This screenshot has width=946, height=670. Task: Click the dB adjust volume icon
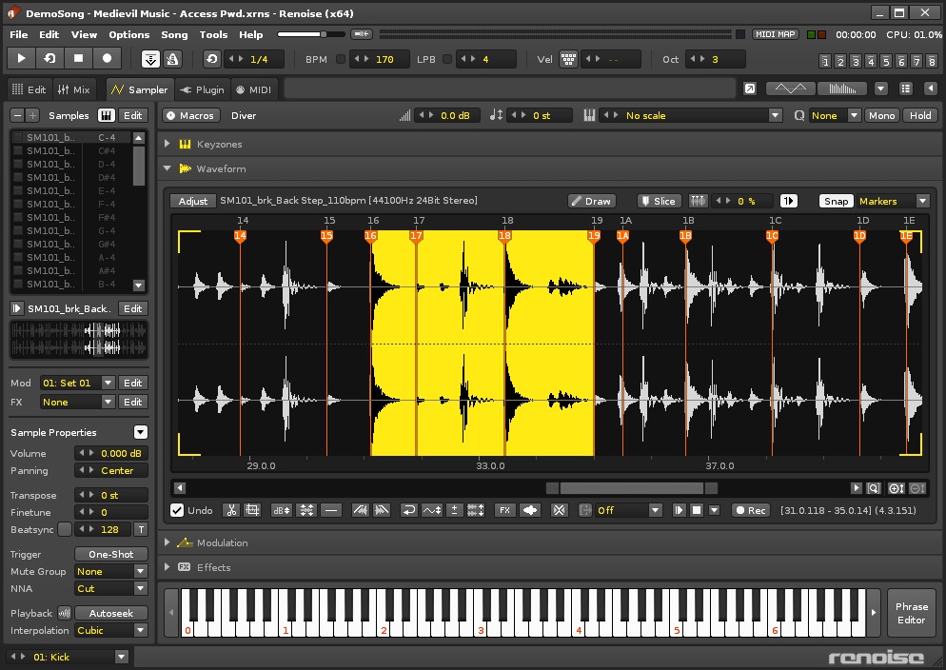tap(281, 510)
